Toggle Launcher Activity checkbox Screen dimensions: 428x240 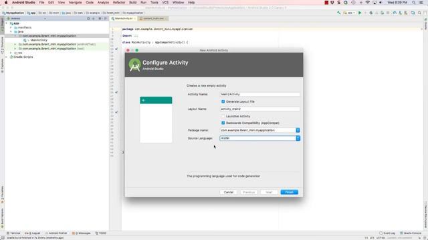click(x=223, y=116)
